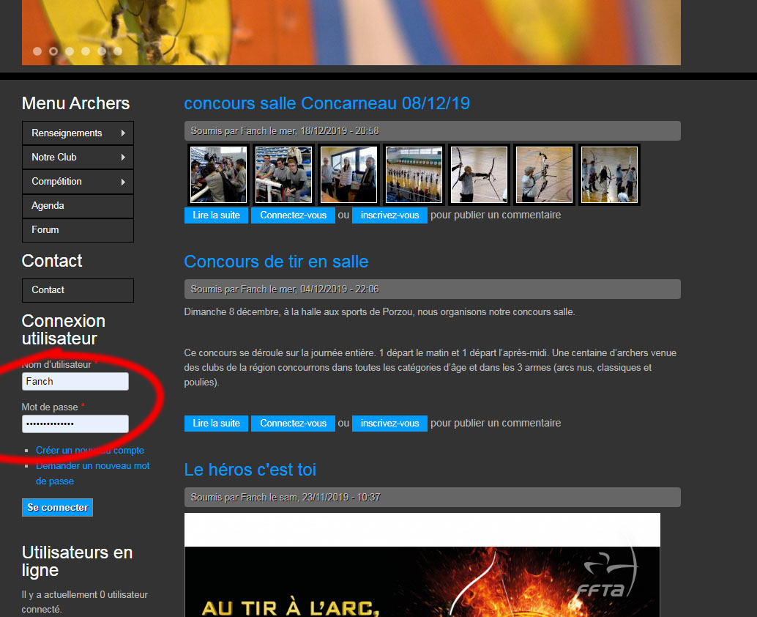The height and width of the screenshot is (617, 757).
Task: Click the slideshow banner image at the top
Action: (351, 32)
